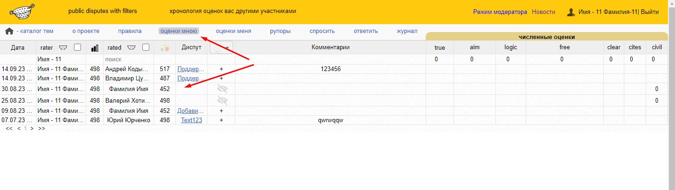Go to home topic catalog icon

(x=9, y=31)
